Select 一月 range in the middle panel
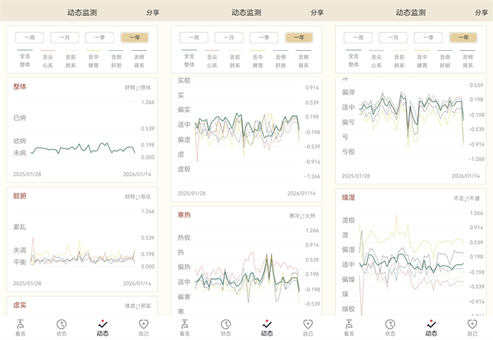 (229, 37)
